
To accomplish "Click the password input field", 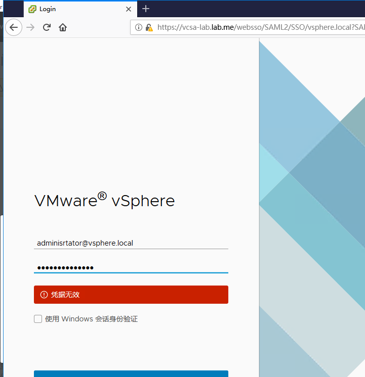I will click(131, 267).
